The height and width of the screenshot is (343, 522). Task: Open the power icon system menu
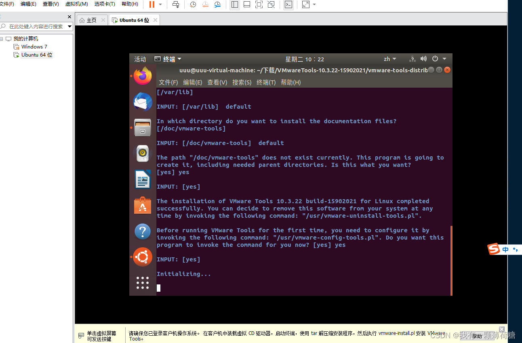435,59
